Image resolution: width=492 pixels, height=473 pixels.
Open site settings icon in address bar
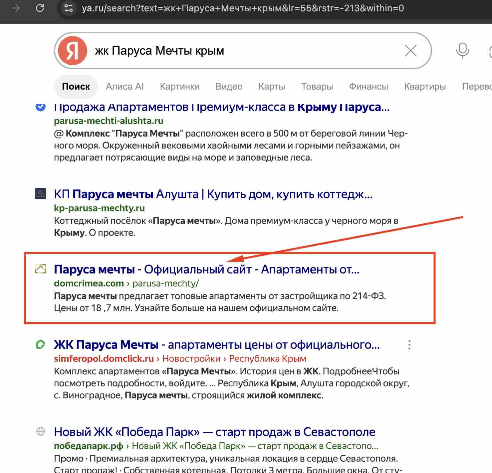69,8
